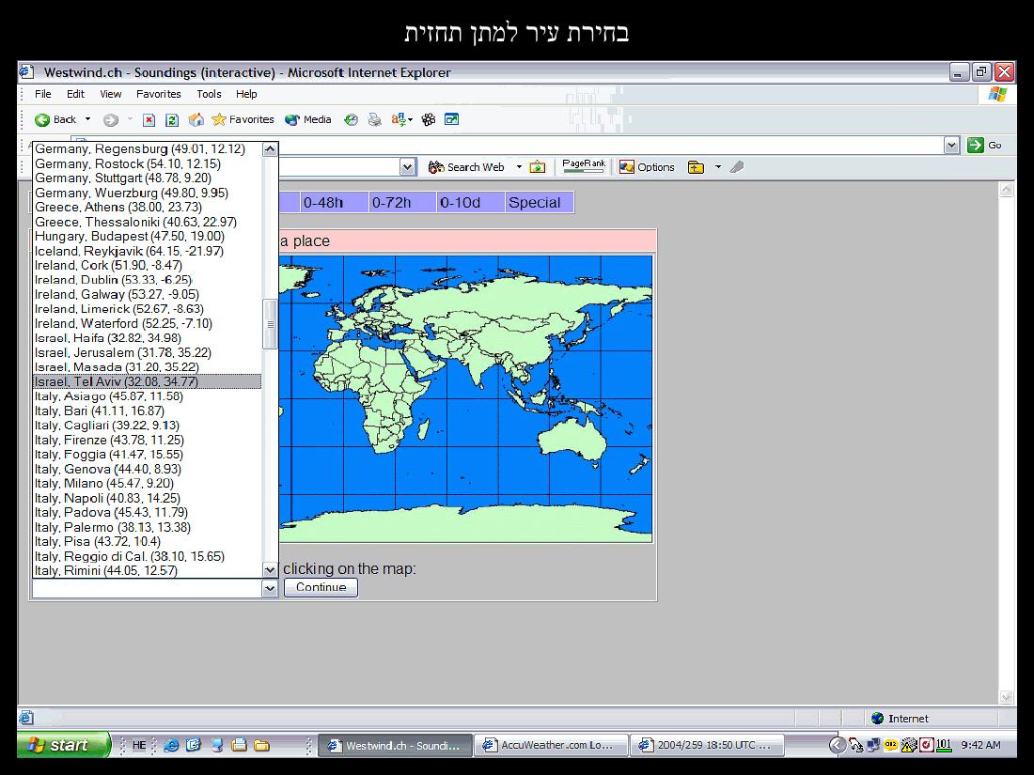Click the Google toolbar up-folder icon
The image size is (1034, 775).
point(696,167)
